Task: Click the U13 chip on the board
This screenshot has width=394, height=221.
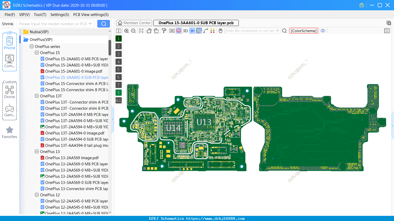Action: coord(204,122)
